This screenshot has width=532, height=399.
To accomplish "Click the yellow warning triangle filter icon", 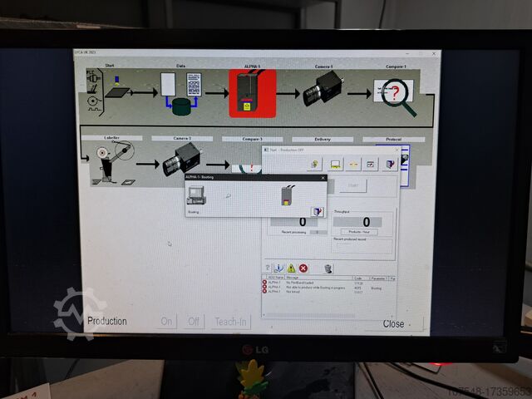I will 291,268.
